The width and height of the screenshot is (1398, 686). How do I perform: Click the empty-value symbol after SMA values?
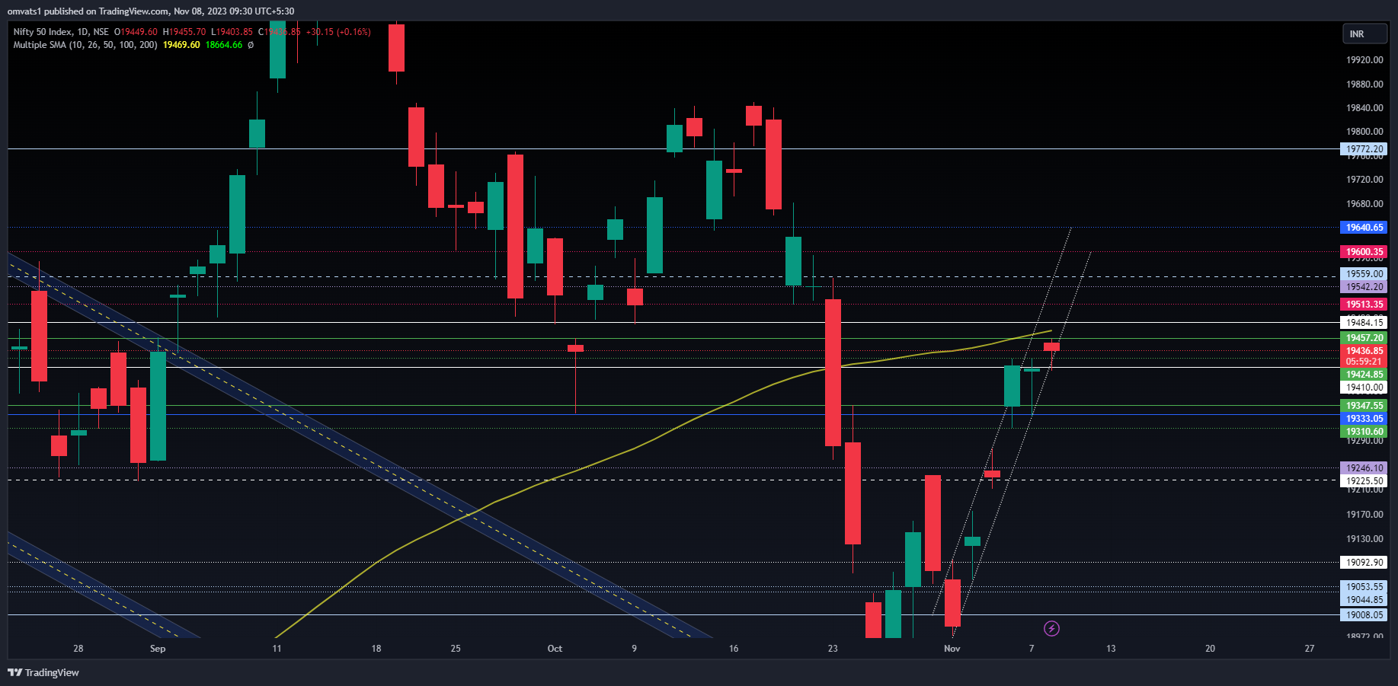[x=251, y=45]
